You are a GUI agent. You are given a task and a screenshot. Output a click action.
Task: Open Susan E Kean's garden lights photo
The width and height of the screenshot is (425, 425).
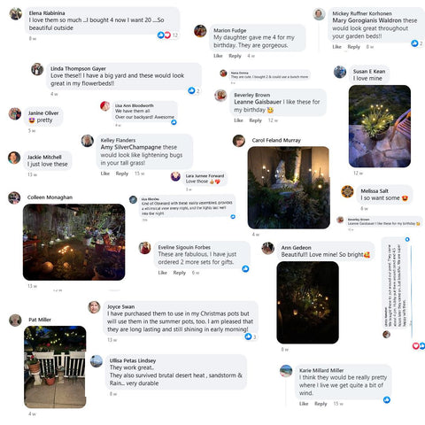(380, 127)
